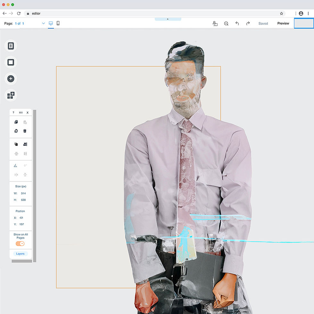
Task: Collapse the top bar with the chevron tab
Action: pyautogui.click(x=168, y=19)
